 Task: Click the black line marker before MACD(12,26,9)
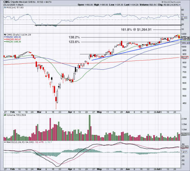coord(5,142)
